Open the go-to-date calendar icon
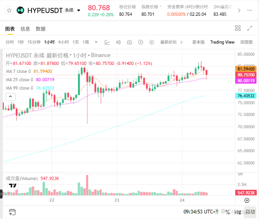Image resolution: width=259 pixels, height=219 pixels. [12, 212]
